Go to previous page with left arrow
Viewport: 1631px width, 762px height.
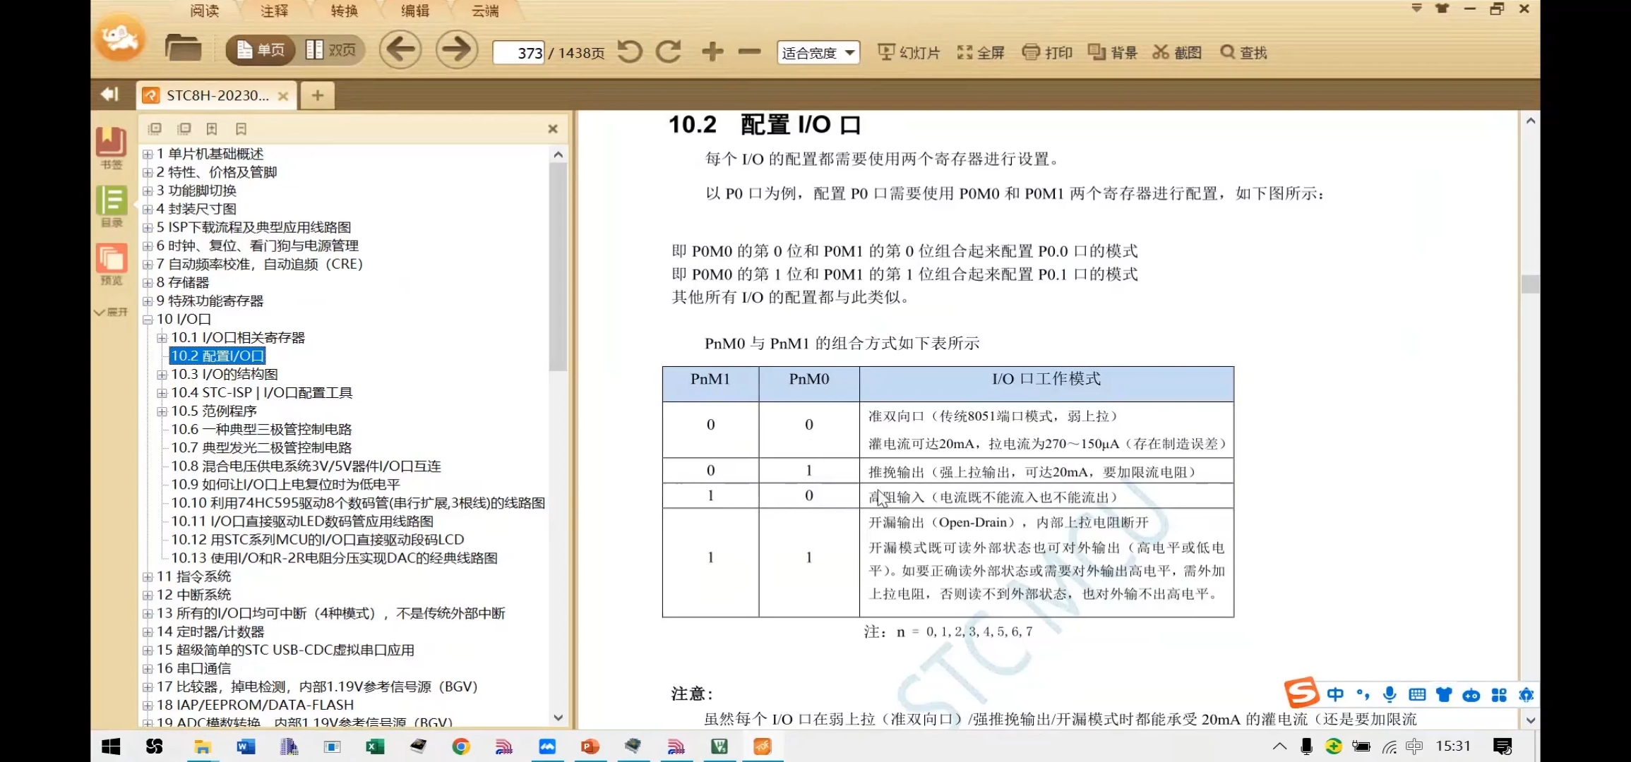(x=400, y=49)
